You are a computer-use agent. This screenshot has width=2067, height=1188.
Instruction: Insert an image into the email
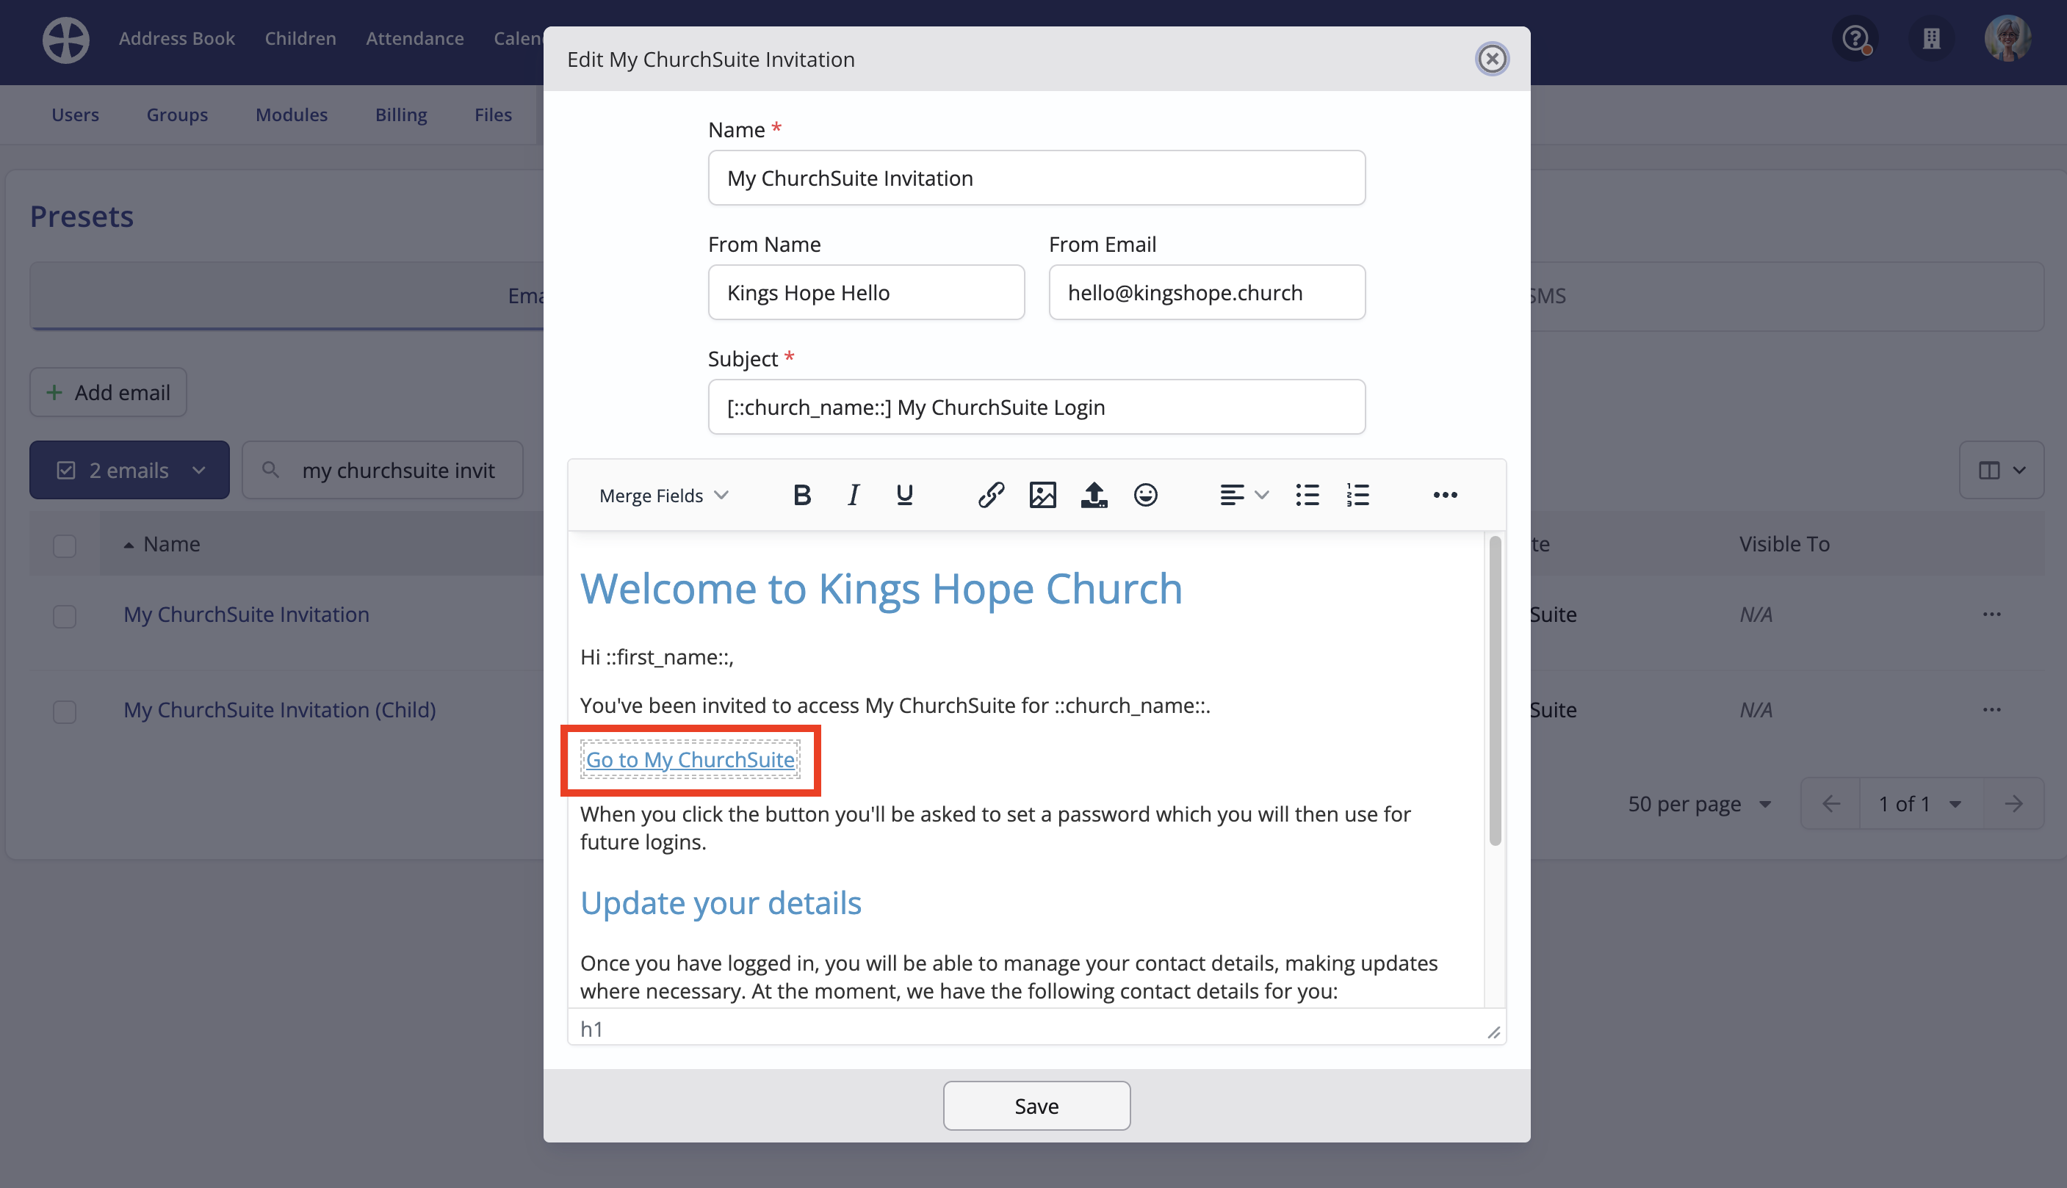click(1042, 494)
